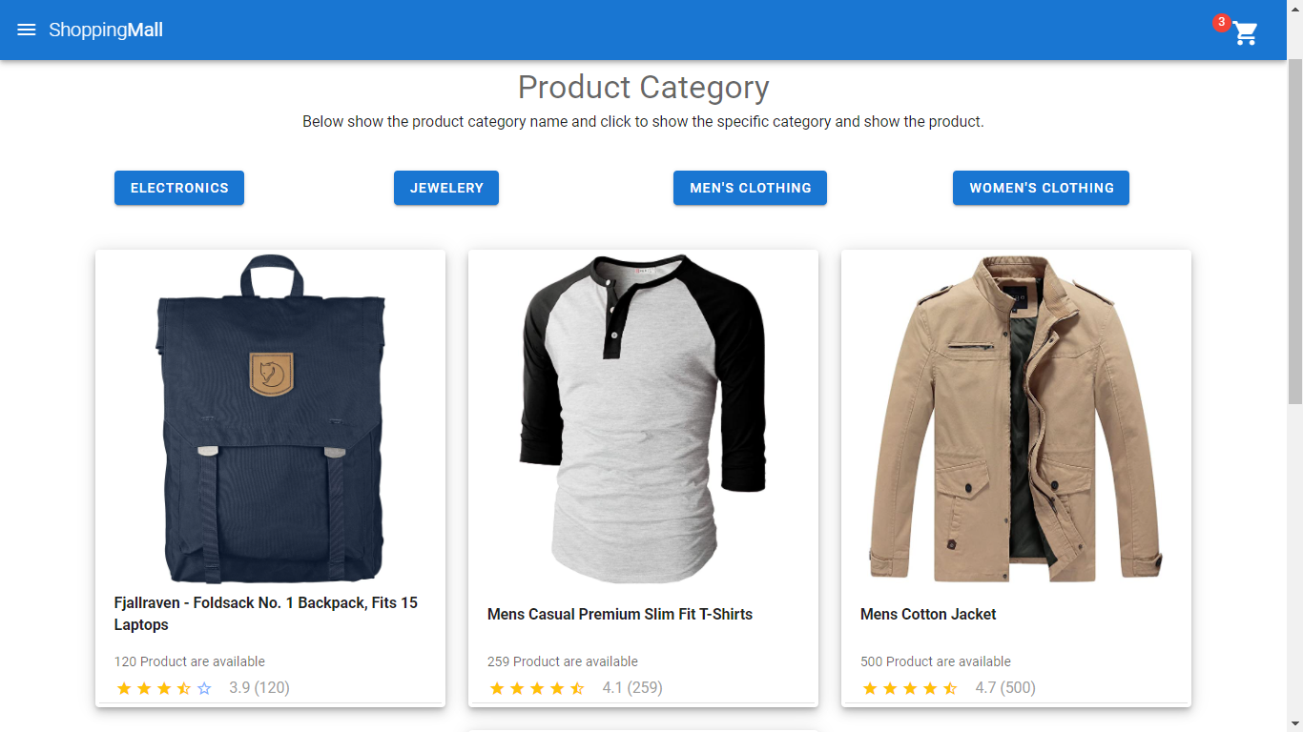Image resolution: width=1303 pixels, height=732 pixels.
Task: Click the backpack product image
Action: tap(270, 419)
